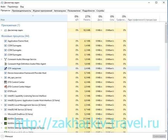Sort by the Имя column header
The height and width of the screenshot is (140, 168).
(34, 18)
